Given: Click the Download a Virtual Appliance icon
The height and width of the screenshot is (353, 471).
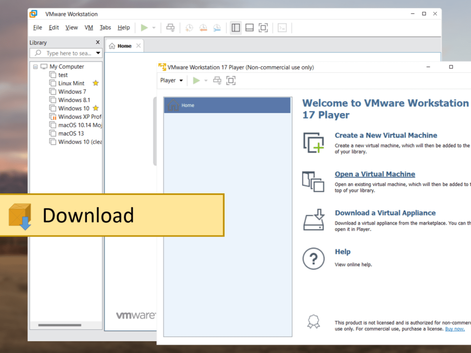Looking at the screenshot, I should point(313,220).
